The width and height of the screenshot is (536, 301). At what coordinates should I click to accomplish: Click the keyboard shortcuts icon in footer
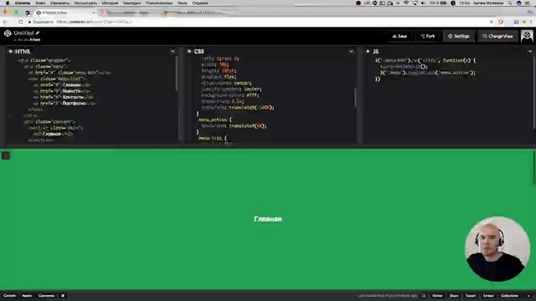[x=63, y=296]
